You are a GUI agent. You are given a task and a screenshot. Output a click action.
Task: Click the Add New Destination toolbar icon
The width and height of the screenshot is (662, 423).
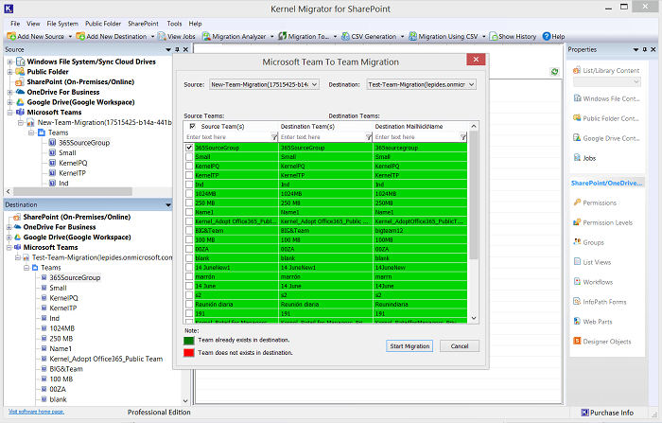pyautogui.click(x=80, y=36)
